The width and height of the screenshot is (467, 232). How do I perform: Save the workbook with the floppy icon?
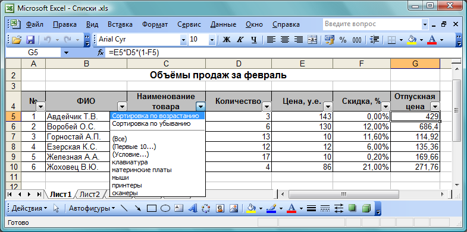click(x=31, y=40)
